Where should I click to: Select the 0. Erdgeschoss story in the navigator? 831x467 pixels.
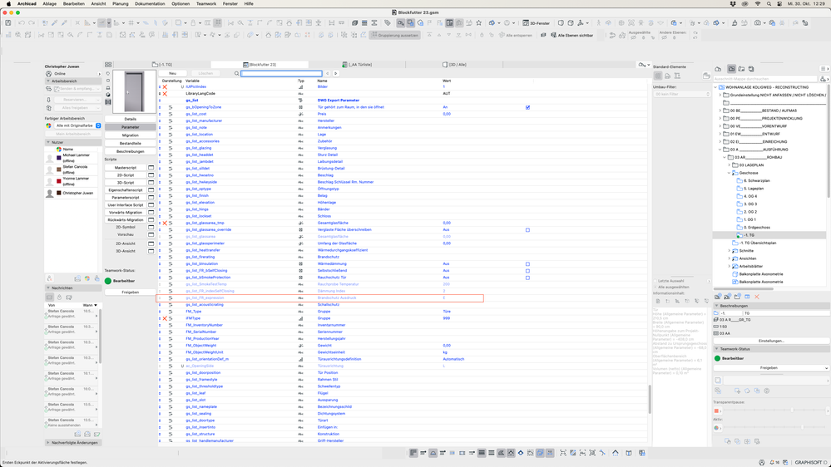[756, 227]
